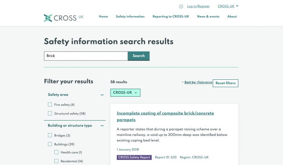This screenshot has height=165, width=283.
Task: Click the Reset filters button
Action: click(x=226, y=83)
